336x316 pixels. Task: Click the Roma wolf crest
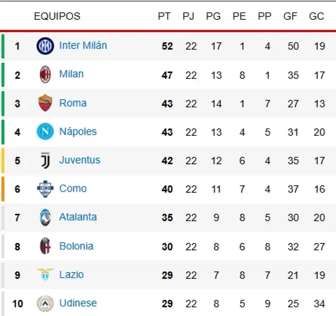(x=45, y=103)
